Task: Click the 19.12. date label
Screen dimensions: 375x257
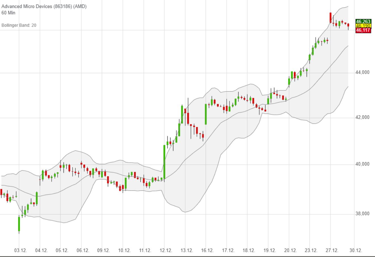Action: 269,250
